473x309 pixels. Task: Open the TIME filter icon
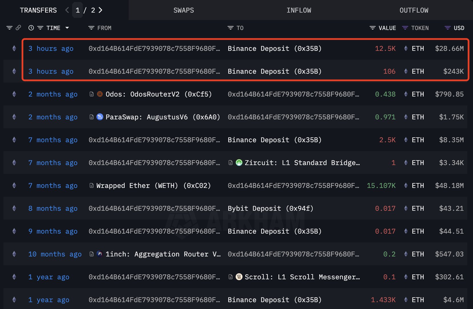pos(40,28)
